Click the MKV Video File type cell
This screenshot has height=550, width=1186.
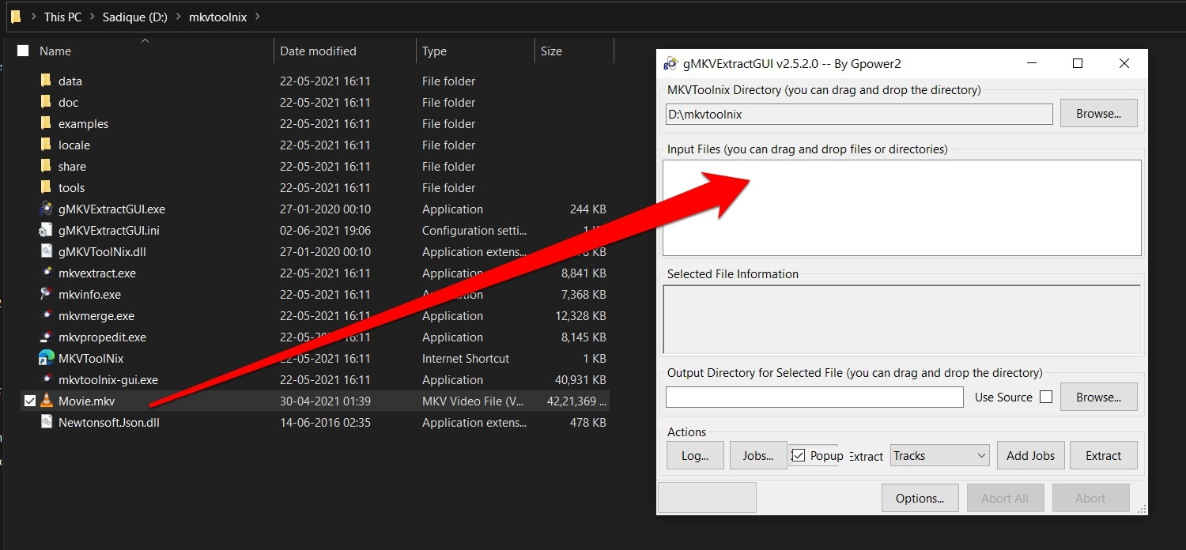coord(473,401)
